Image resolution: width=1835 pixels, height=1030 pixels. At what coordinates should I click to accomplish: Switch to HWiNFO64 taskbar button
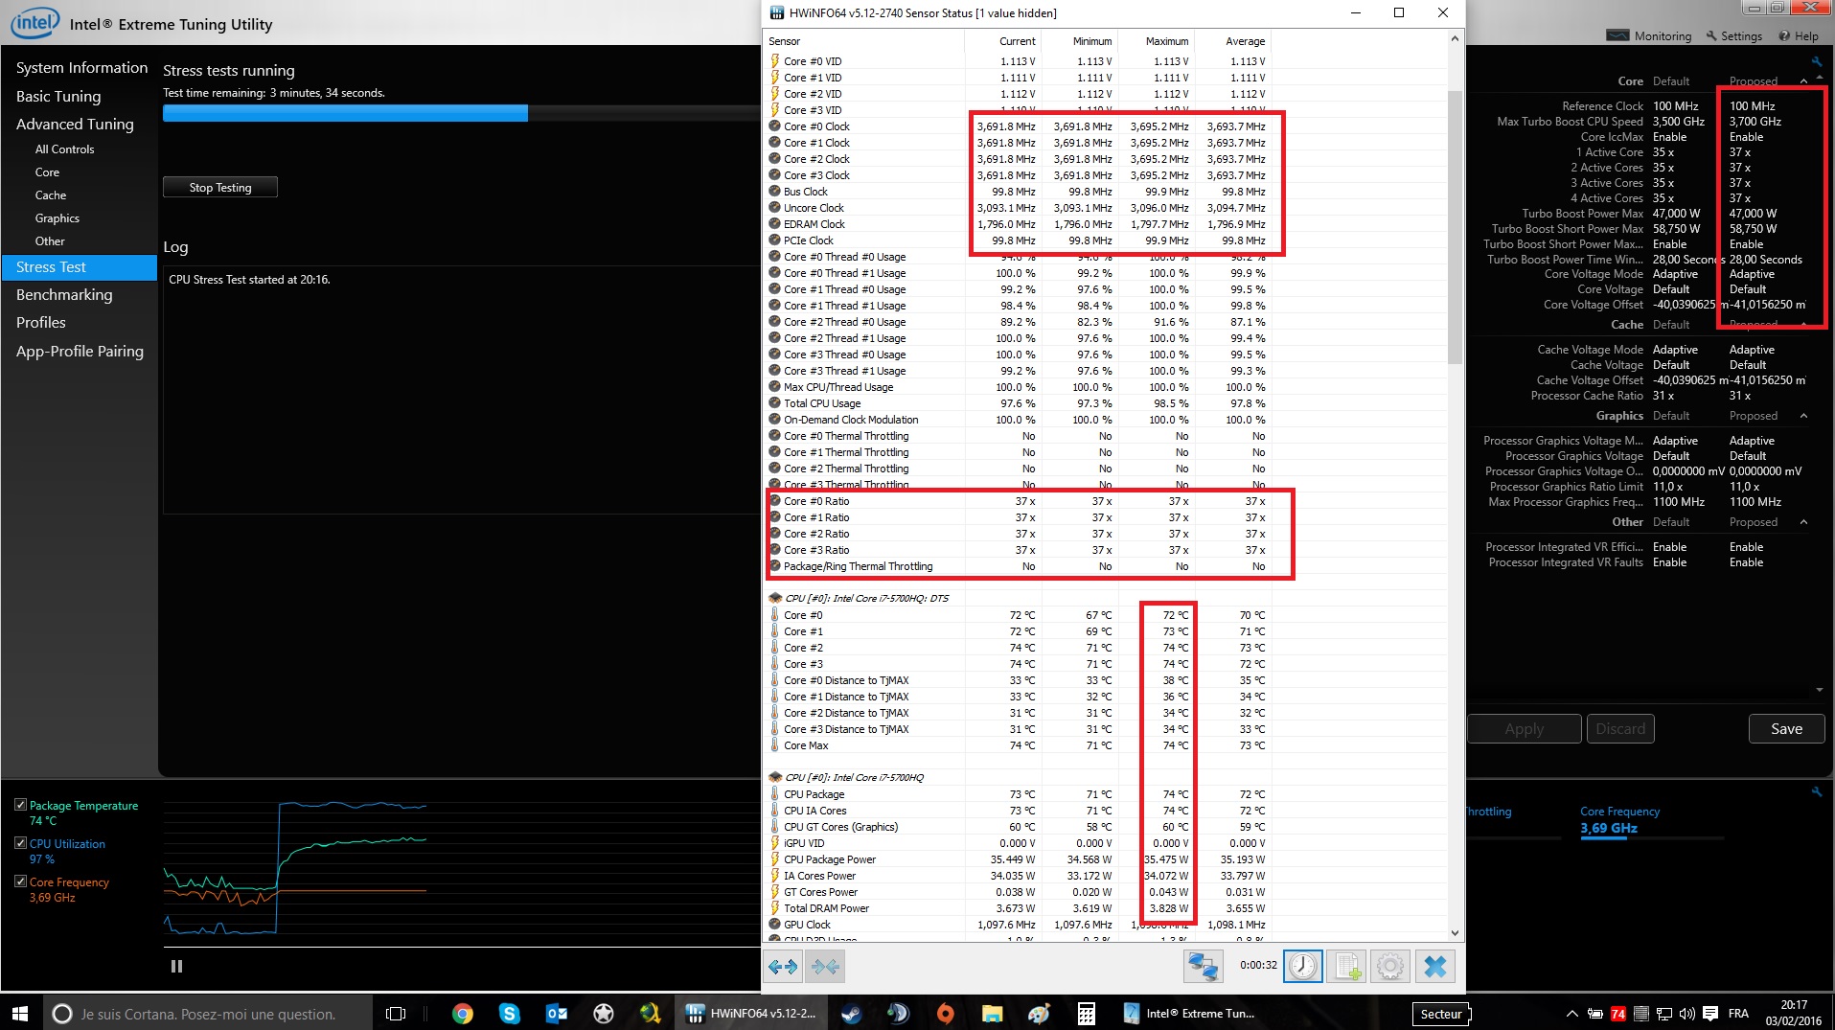pyautogui.click(x=750, y=1013)
